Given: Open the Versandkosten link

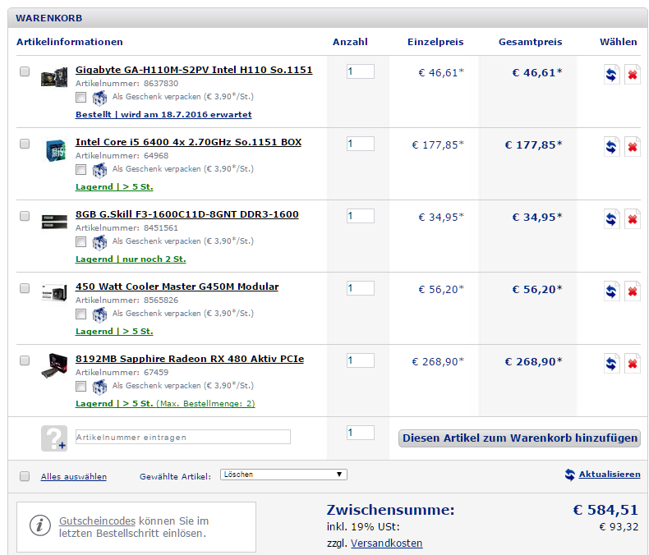Looking at the screenshot, I should 387,543.
